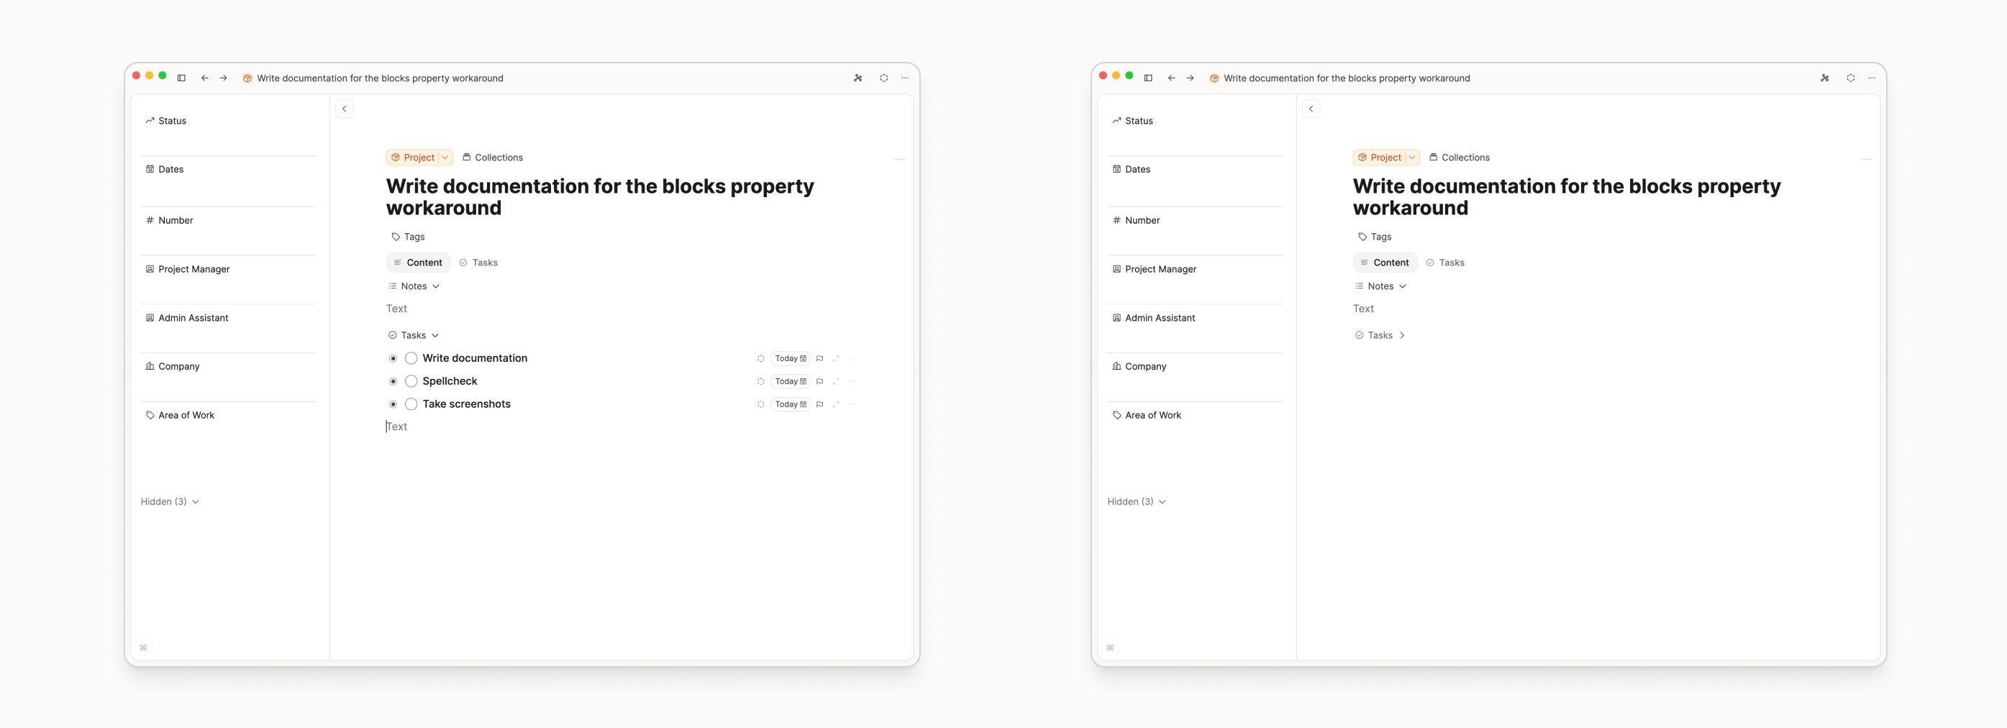Flag the Spellcheck task

tap(819, 382)
